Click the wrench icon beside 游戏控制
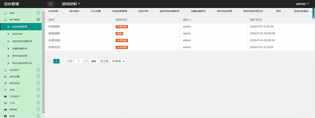Image resolution: width=315 pixels, height=118 pixels. point(5,83)
